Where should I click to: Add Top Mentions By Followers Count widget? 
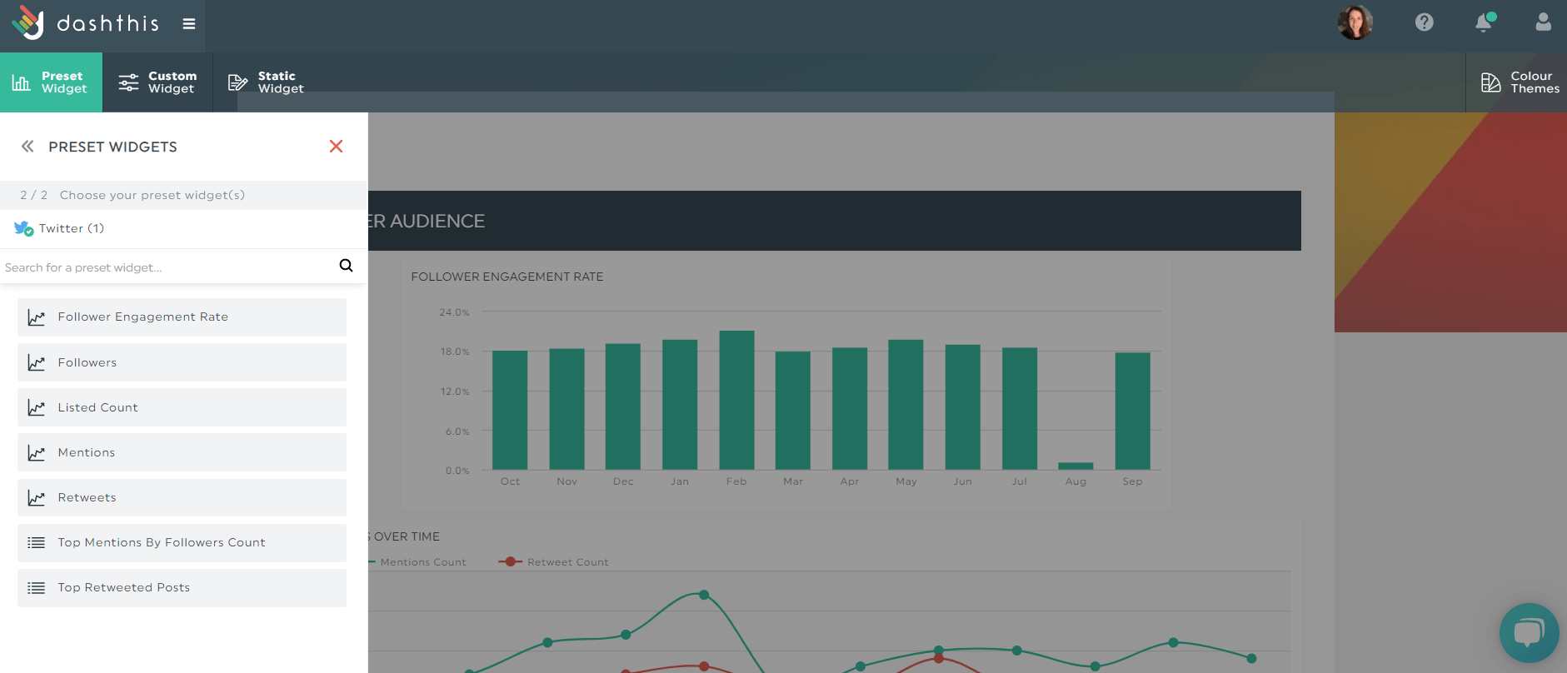tap(182, 543)
